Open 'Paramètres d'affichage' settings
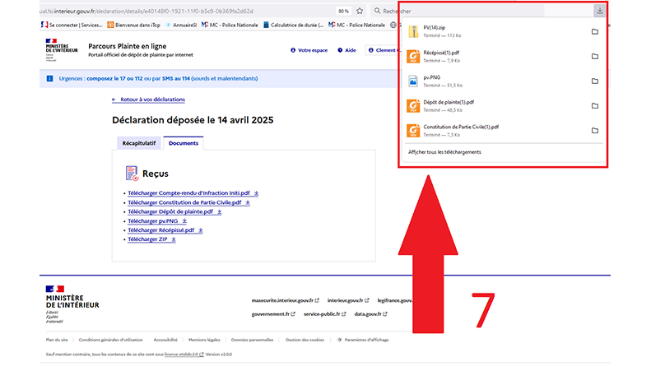This screenshot has width=651, height=366. [x=363, y=340]
